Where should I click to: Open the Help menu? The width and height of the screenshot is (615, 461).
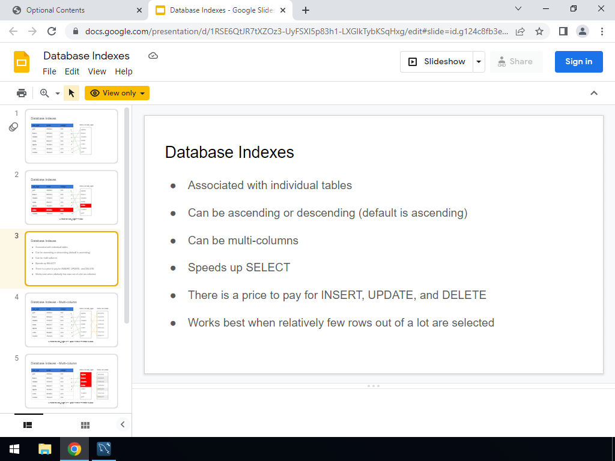124,71
